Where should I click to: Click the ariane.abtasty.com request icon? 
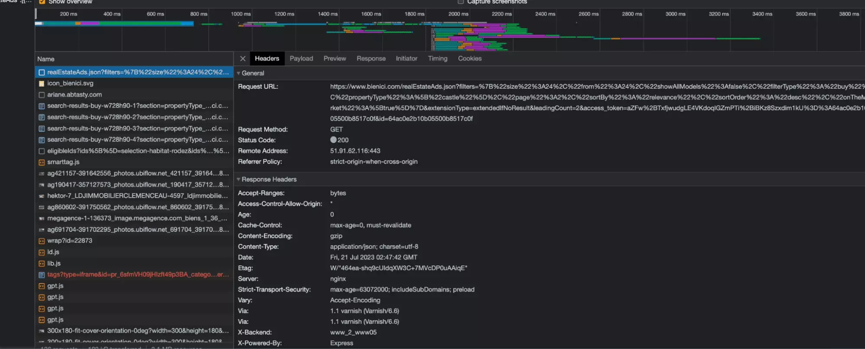click(x=42, y=95)
